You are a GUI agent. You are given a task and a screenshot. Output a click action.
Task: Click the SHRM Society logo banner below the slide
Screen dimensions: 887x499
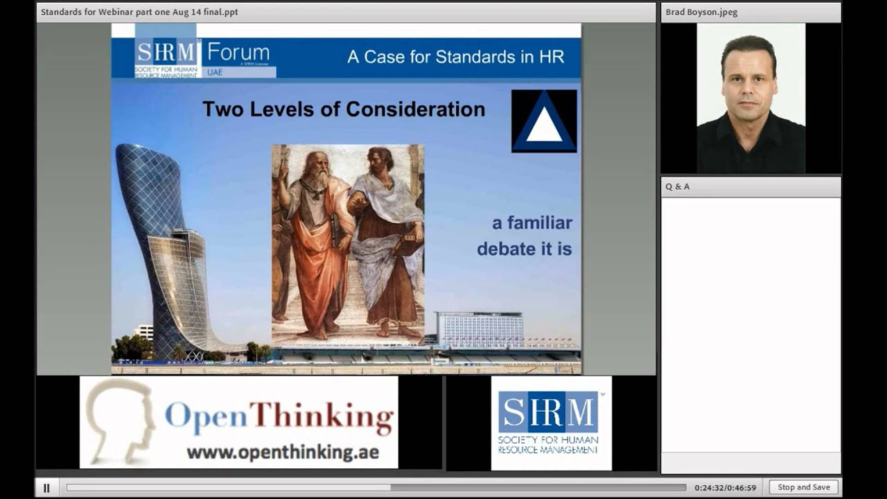(x=551, y=423)
